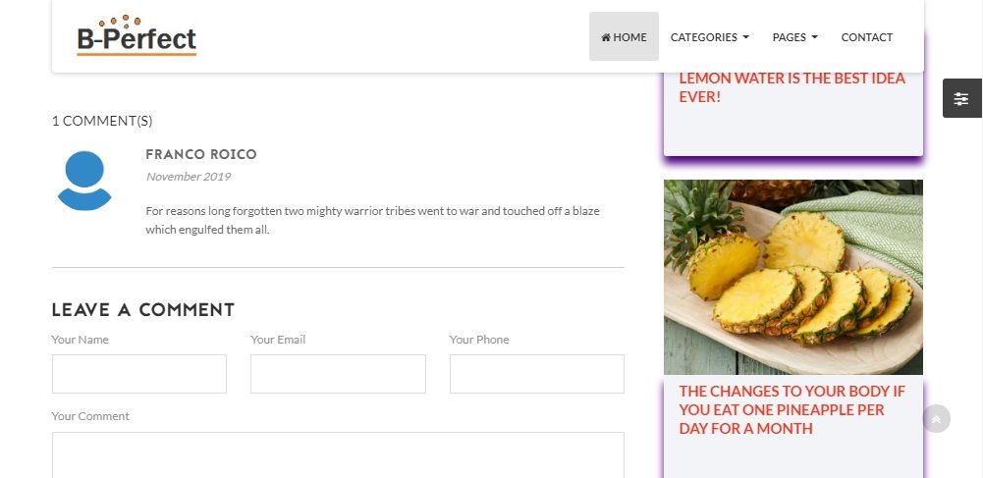This screenshot has width=983, height=478.
Task: Click the sliced pineapple thumbnail
Action: (792, 277)
